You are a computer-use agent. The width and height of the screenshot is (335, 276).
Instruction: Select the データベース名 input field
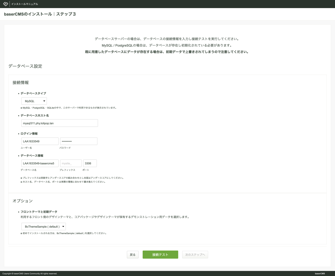(x=40, y=163)
